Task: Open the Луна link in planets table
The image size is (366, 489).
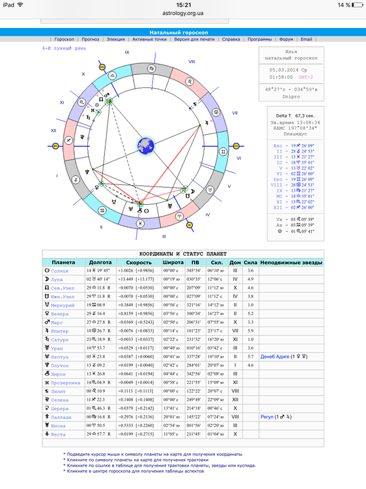Action: 57,280
